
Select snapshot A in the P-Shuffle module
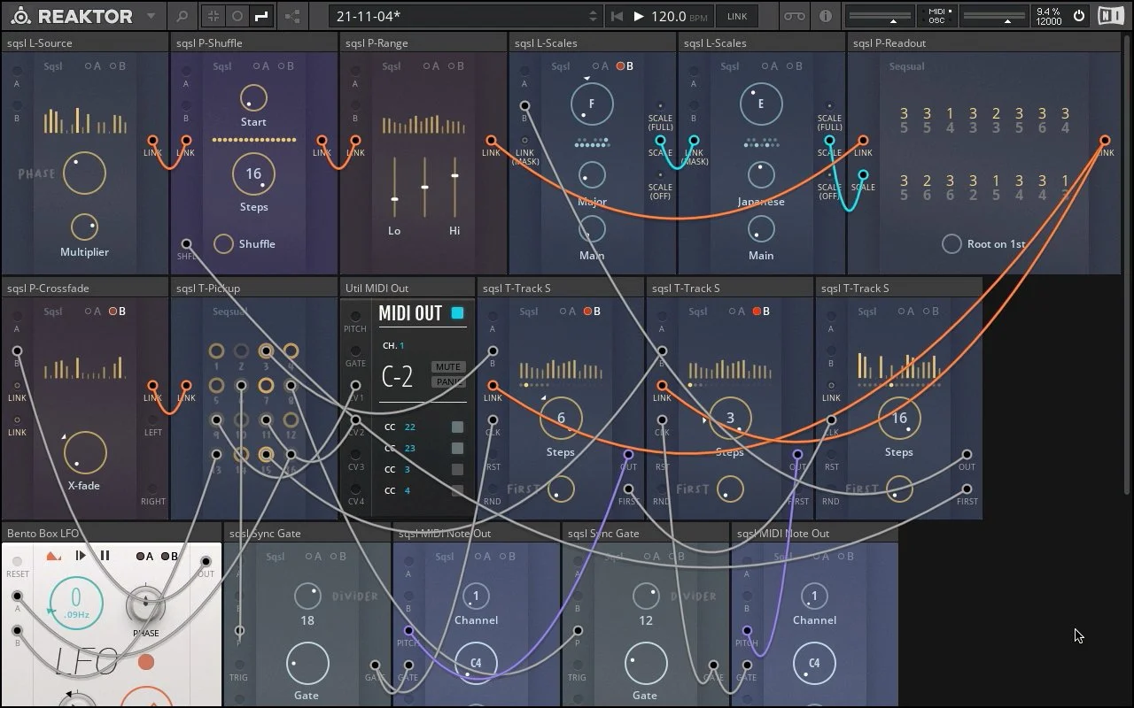(262, 66)
